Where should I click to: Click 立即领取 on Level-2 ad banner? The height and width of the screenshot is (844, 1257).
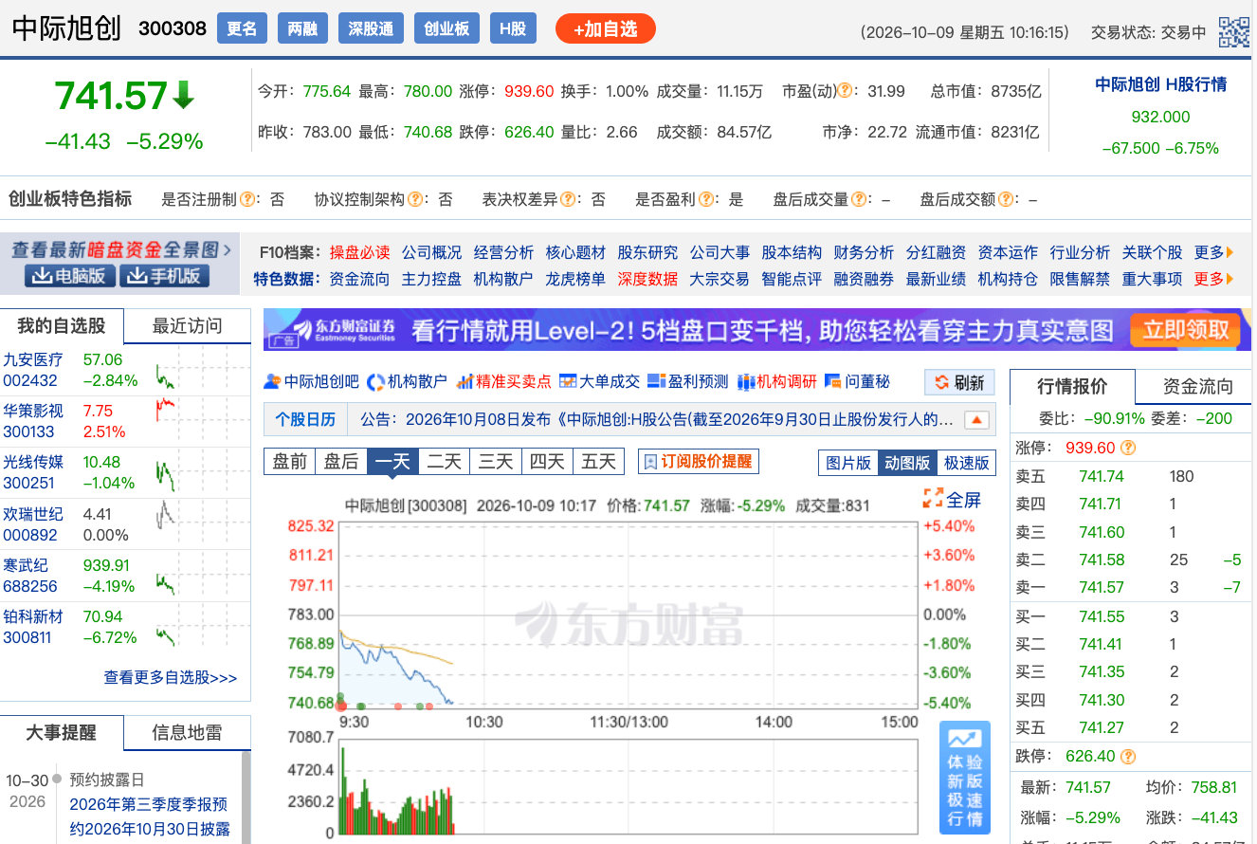tap(1186, 330)
